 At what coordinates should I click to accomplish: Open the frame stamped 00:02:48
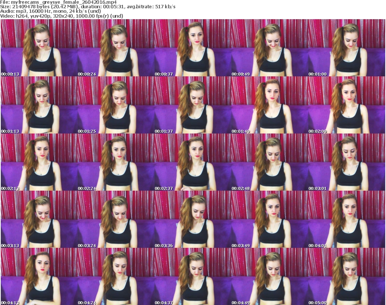coord(270,162)
